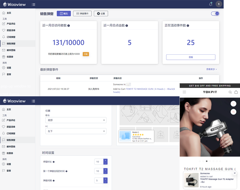Open 产品评论 in the lower settings sidebar
The width and height of the screenshot is (240, 190).
point(9,120)
